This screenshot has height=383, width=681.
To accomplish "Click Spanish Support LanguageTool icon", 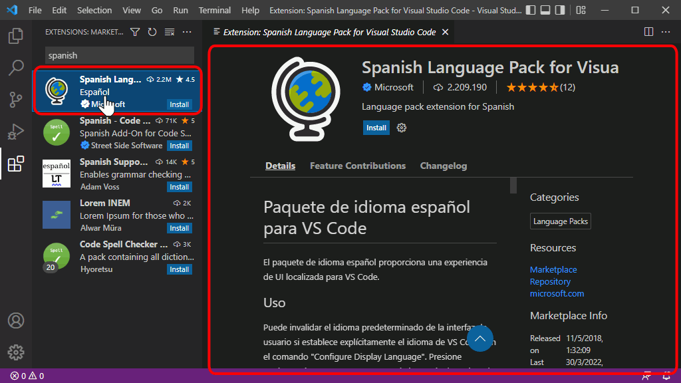I will [x=57, y=174].
